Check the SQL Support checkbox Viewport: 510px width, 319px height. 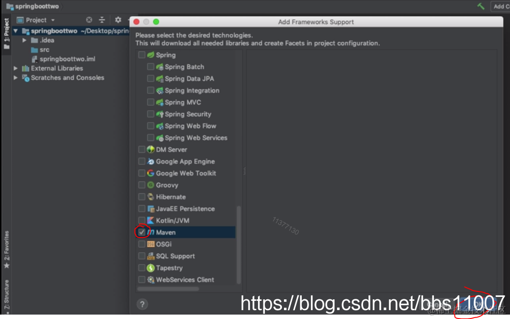[x=142, y=256]
